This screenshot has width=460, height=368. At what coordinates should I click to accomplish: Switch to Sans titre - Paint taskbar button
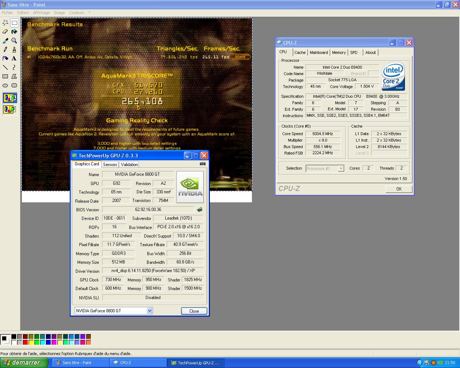click(x=80, y=363)
